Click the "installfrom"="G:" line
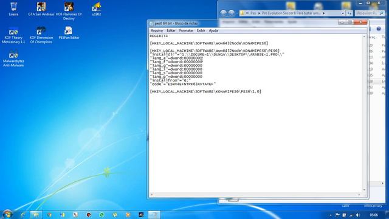Viewport: 389px width, 219px height. tap(170, 80)
